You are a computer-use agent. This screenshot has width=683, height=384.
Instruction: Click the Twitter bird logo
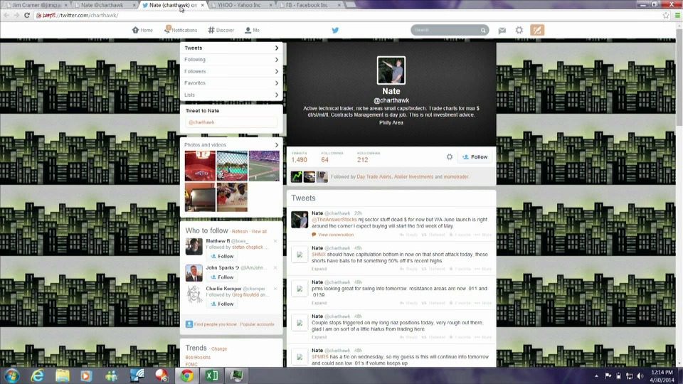[x=335, y=30]
